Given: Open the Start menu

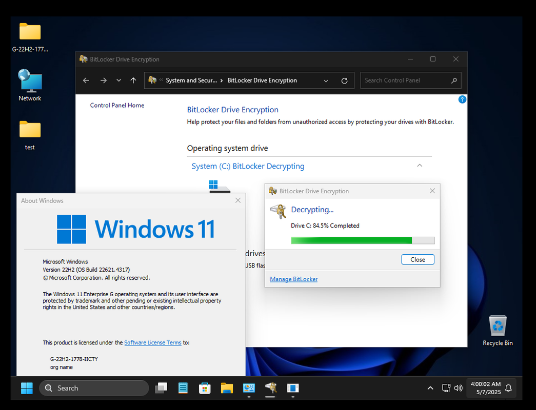Looking at the screenshot, I should [27, 388].
